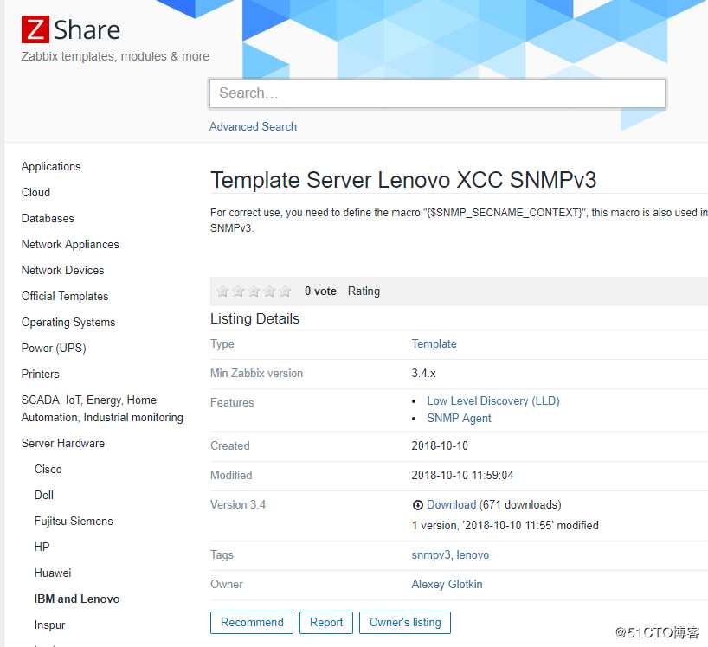
Task: Open the Official Templates category
Action: point(65,296)
